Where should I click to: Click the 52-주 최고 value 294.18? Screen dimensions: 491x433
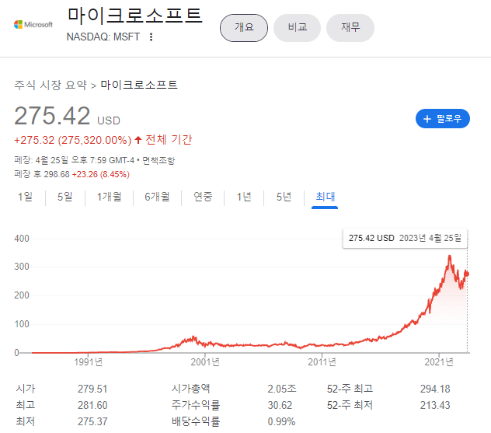[x=435, y=389]
